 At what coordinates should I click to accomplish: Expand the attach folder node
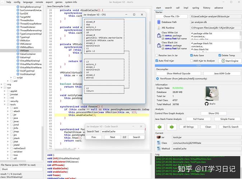8,111
